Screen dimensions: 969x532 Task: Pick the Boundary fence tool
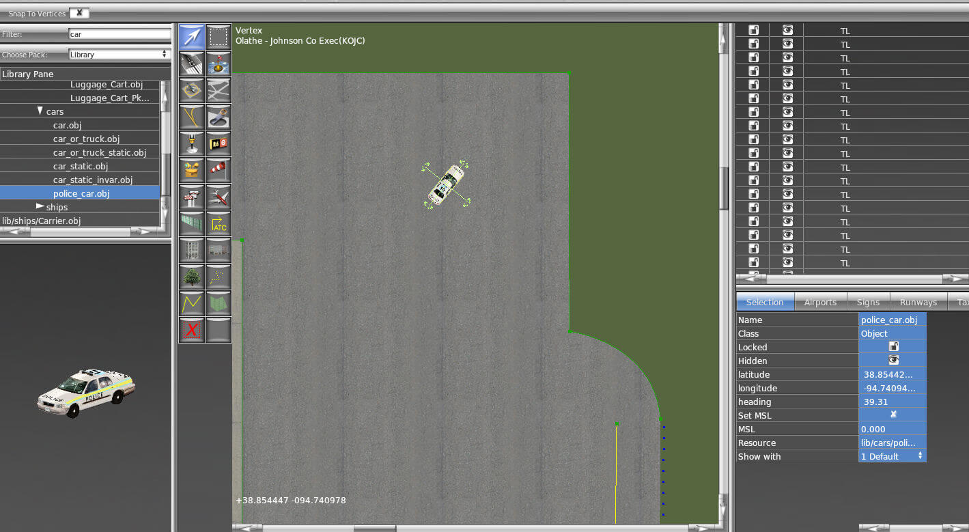point(191,223)
